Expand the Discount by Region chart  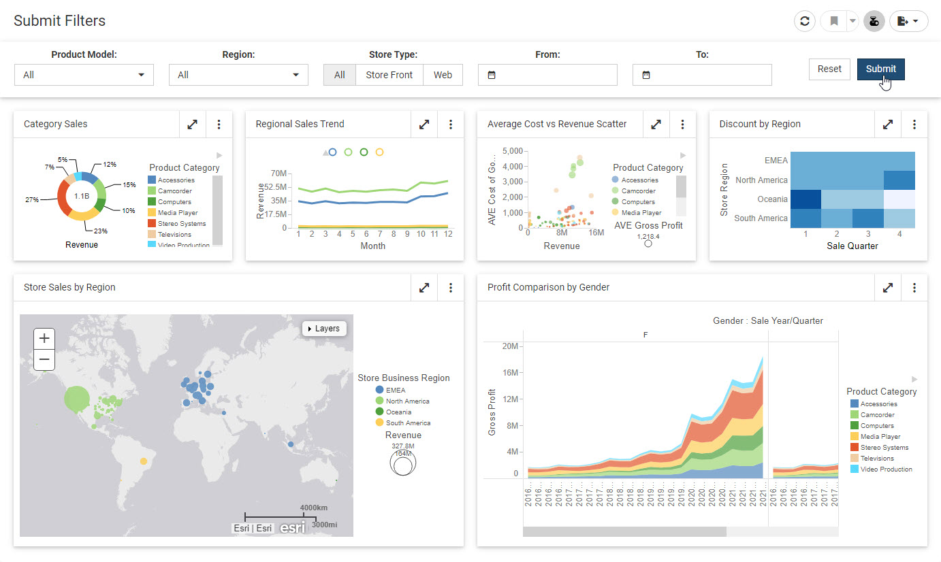[x=888, y=125]
